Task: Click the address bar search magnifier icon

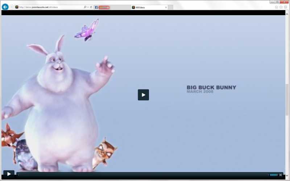Action: pos(85,7)
